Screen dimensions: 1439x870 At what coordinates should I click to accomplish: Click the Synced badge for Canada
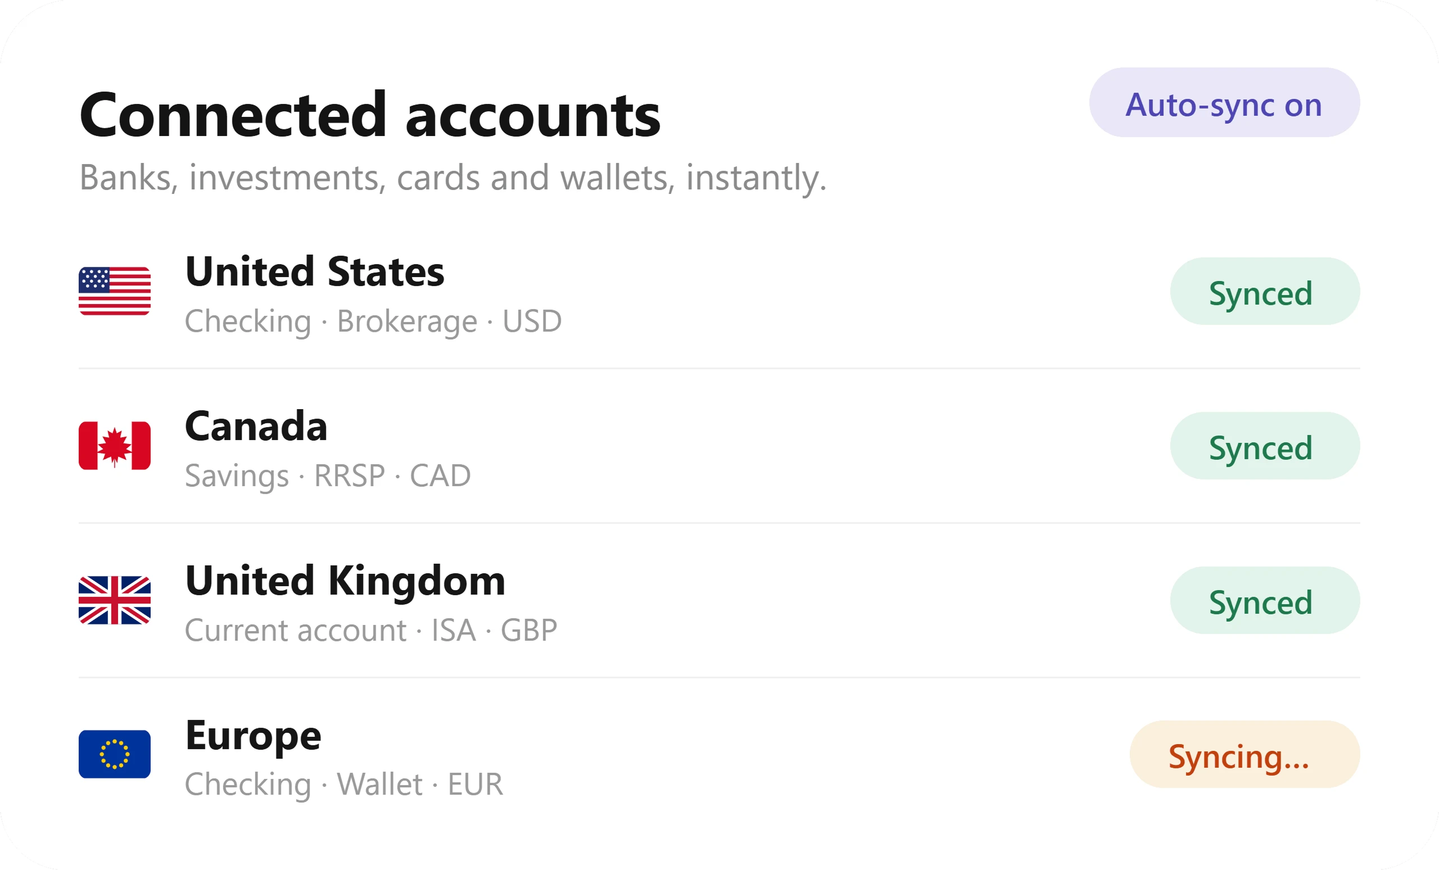[x=1265, y=446]
